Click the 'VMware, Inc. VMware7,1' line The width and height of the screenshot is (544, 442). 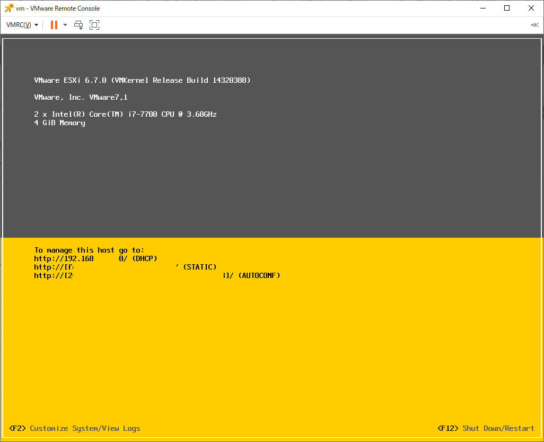tap(81, 98)
